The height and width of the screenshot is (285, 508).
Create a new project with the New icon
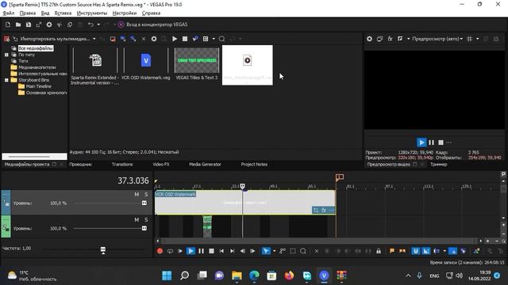pyautogui.click(x=8, y=25)
